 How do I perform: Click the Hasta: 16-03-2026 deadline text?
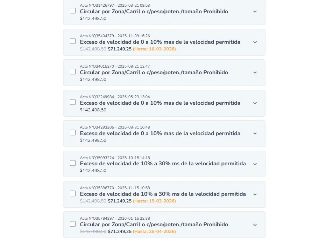(154, 49)
